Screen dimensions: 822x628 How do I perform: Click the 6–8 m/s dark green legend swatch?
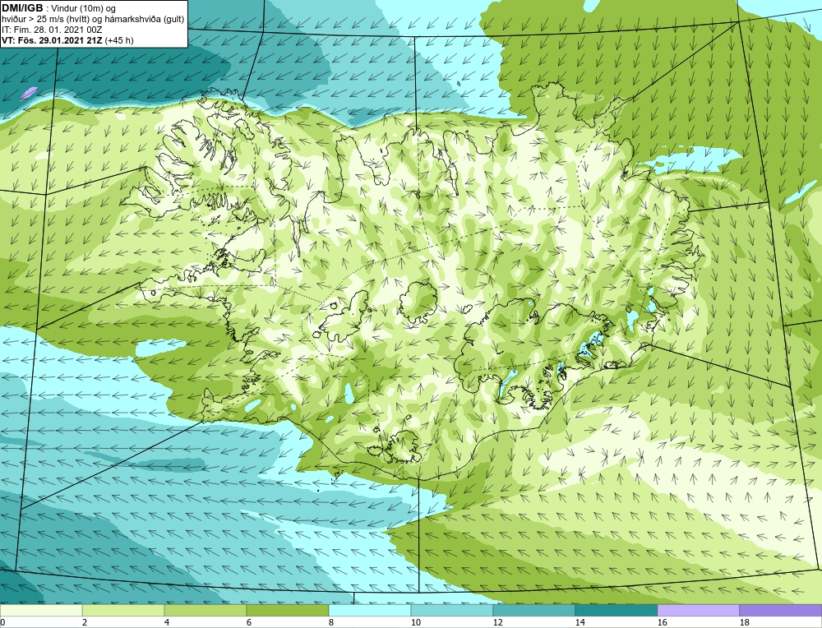287,610
